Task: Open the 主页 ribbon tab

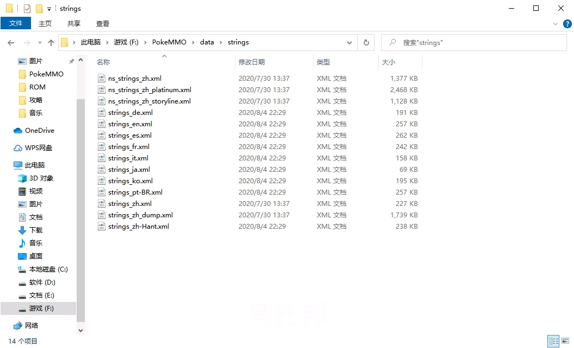Action: [x=45, y=23]
